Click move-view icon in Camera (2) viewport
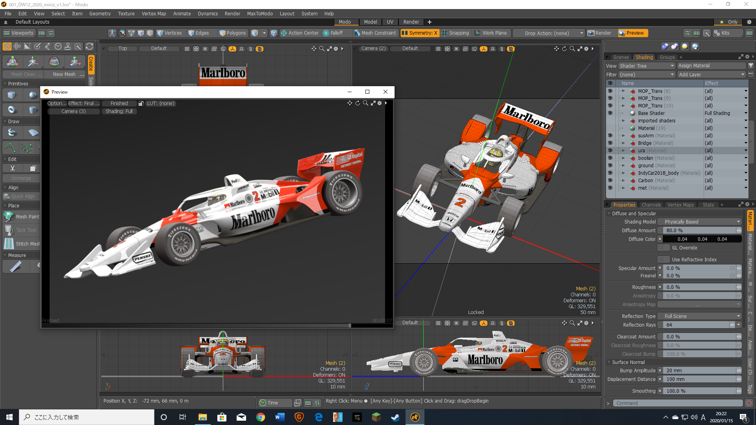This screenshot has width=756, height=425. tap(556, 49)
